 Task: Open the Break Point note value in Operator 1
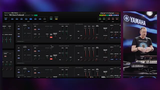(116, 38)
